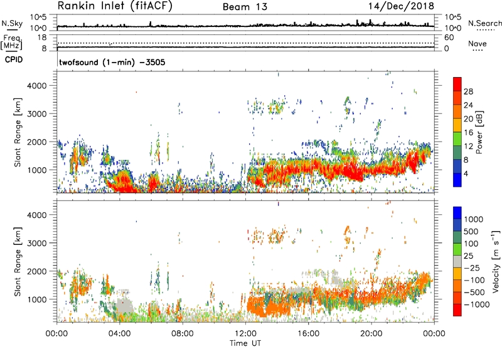Click the '00:00' tick at the axis start
This screenshot has width=502, height=347.
57,334
